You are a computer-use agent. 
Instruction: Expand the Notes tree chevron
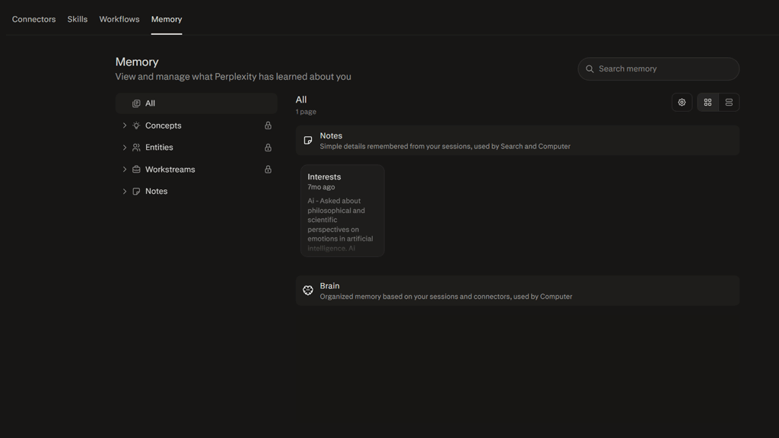pyautogui.click(x=124, y=191)
